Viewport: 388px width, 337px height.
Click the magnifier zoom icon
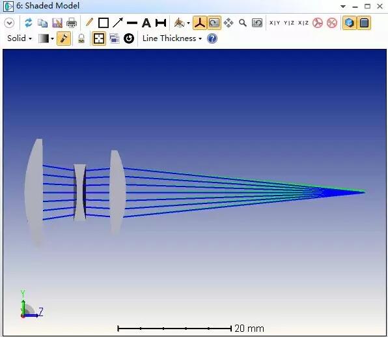pyautogui.click(x=243, y=23)
